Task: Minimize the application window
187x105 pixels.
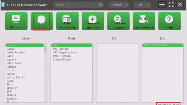Action: [162, 5]
